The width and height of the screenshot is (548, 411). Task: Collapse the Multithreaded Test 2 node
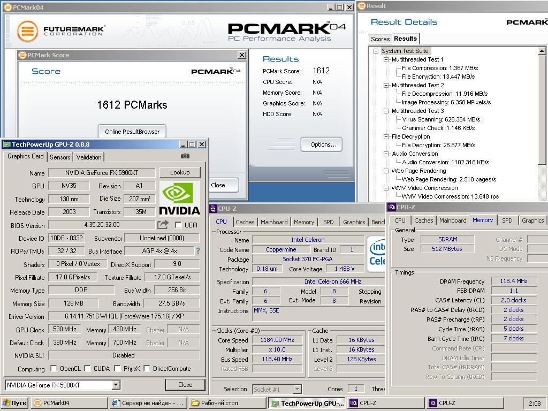click(386, 85)
